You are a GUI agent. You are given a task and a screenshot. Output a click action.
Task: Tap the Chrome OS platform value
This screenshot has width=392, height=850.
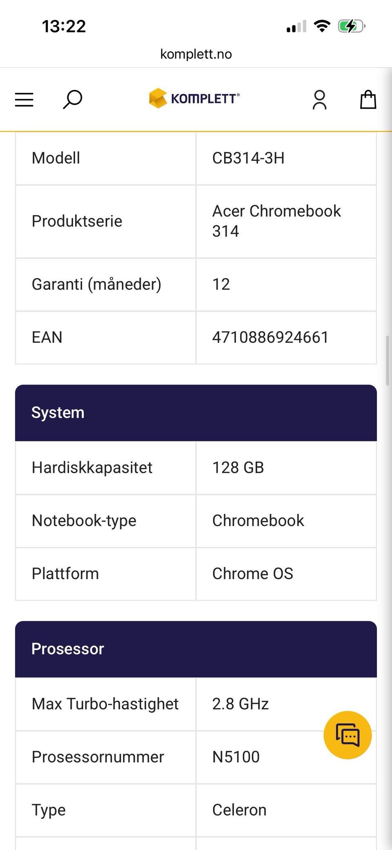coord(253,573)
